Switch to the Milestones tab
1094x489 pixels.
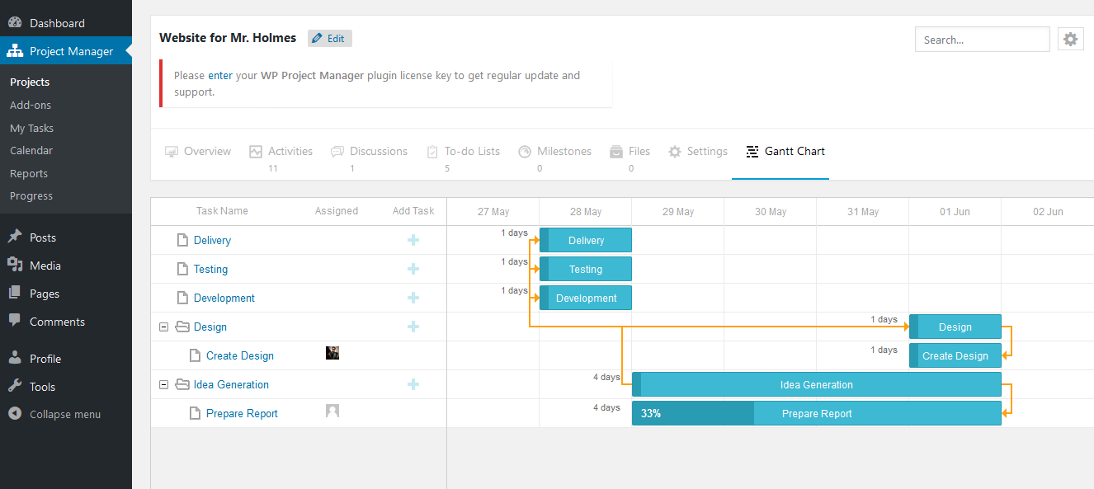pyautogui.click(x=554, y=152)
